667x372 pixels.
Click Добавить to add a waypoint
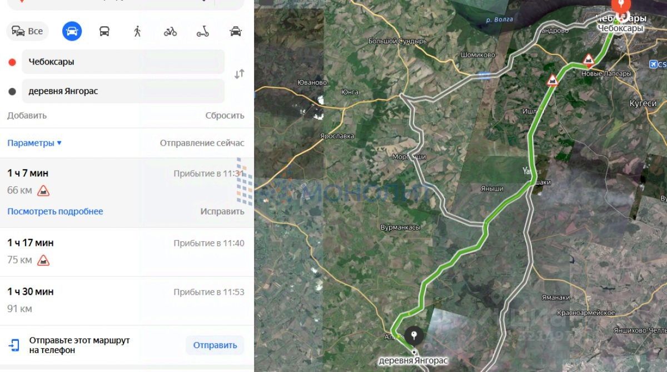tap(27, 116)
